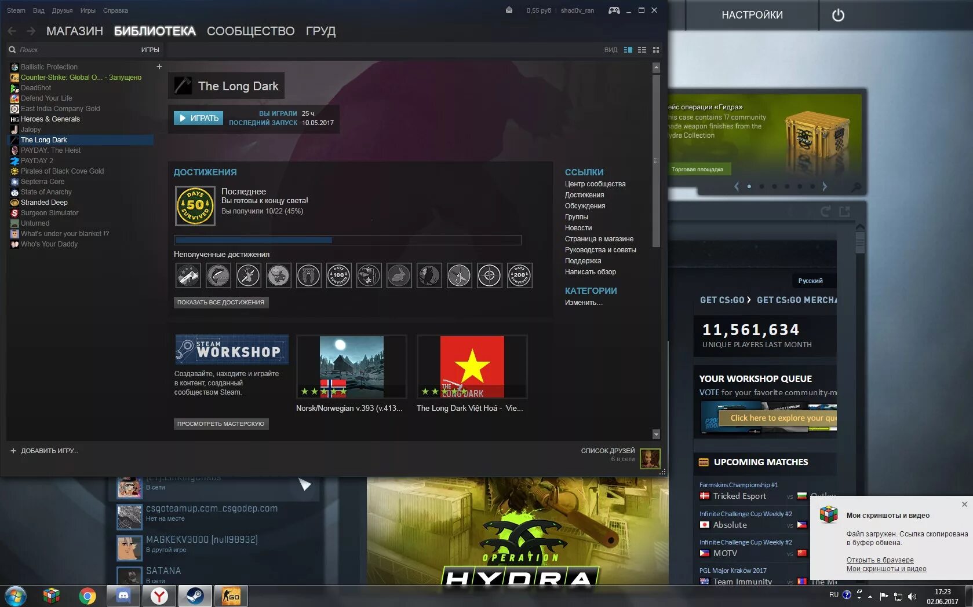
Task: Click the power icon in CS:GO window
Action: 838,15
